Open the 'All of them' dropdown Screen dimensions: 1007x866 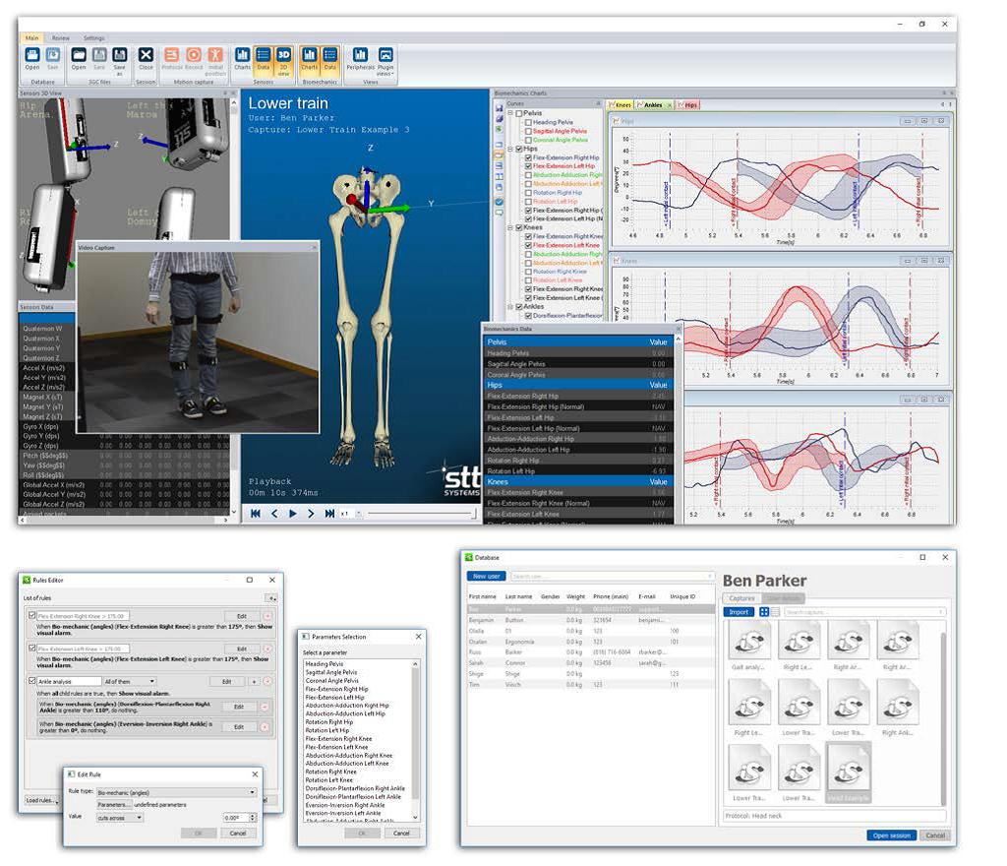click(130, 681)
